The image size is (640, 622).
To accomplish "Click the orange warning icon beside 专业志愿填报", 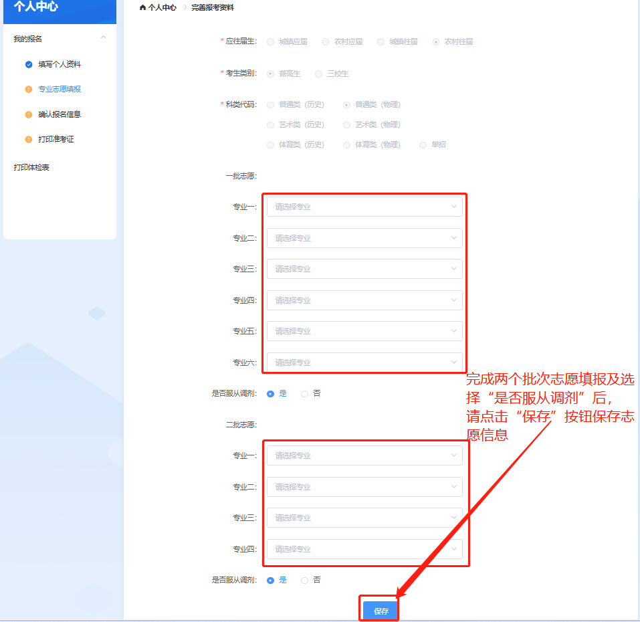I will [29, 89].
